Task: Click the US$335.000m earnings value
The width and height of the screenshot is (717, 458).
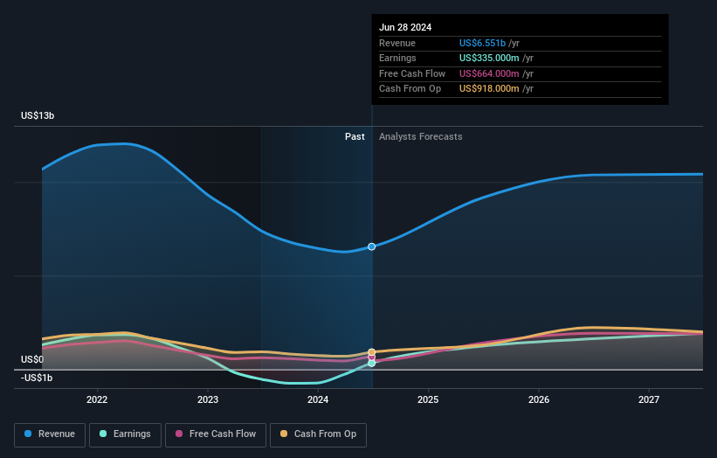Action: 489,58
